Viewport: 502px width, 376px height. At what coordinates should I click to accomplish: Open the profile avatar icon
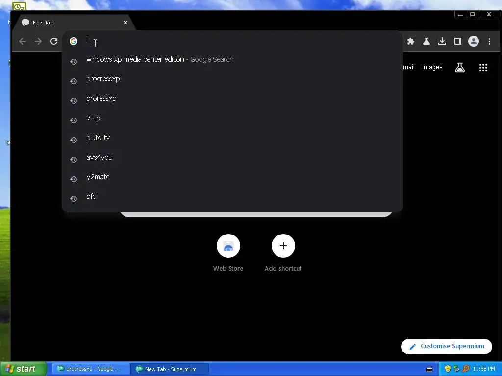coord(474,41)
